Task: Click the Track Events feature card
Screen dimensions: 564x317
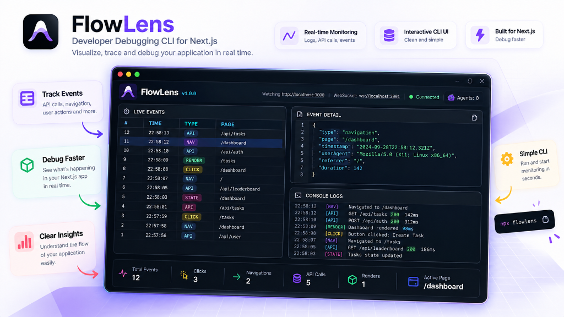Action: pos(58,103)
